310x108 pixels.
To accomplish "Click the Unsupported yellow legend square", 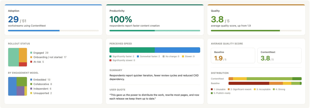I will pyautogui.click(x=31, y=93).
